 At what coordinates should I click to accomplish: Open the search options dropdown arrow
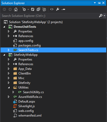pyautogui.click(x=104, y=16)
